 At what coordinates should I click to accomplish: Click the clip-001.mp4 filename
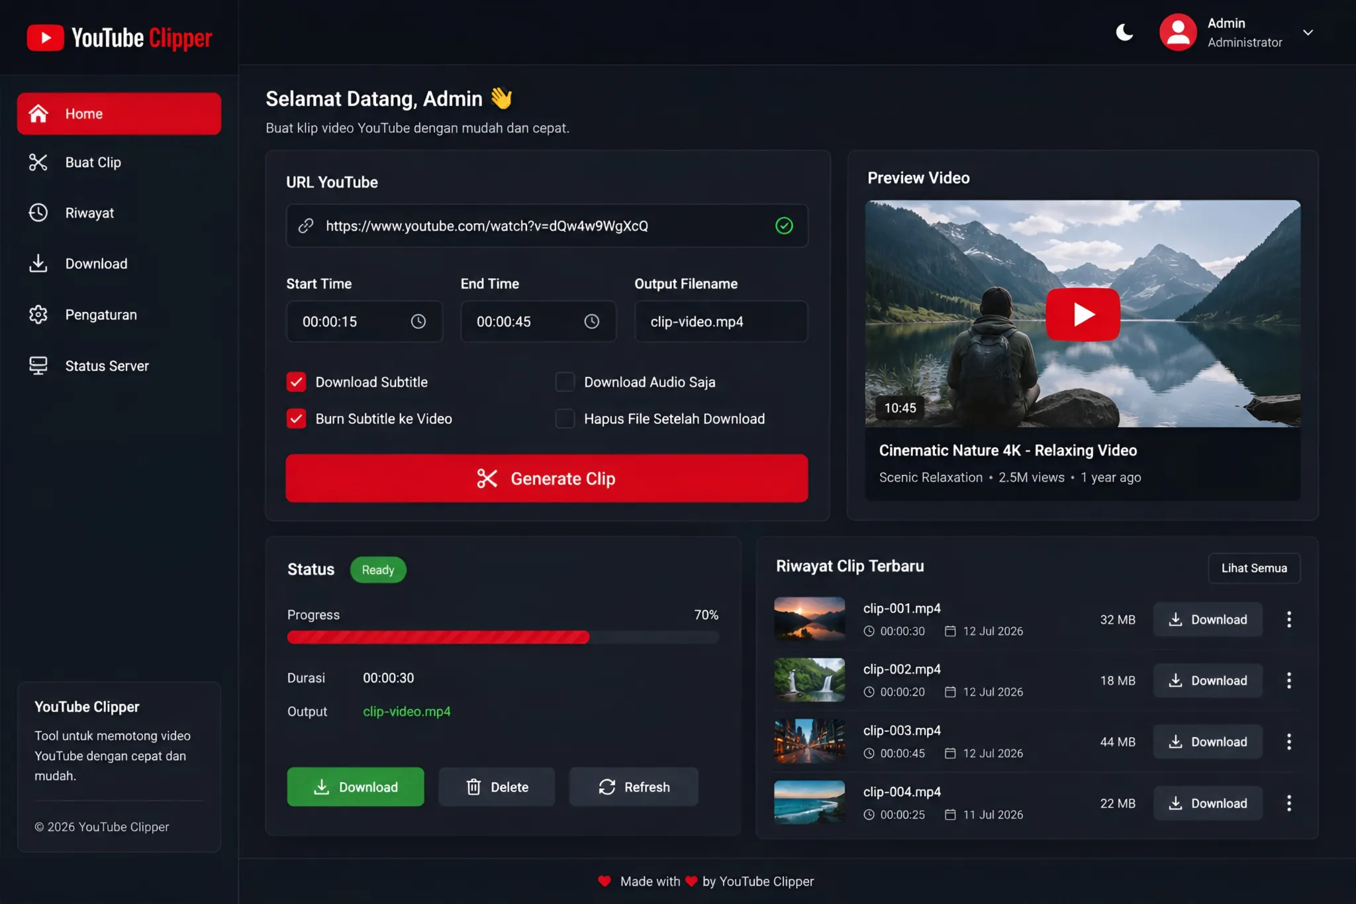click(x=902, y=608)
